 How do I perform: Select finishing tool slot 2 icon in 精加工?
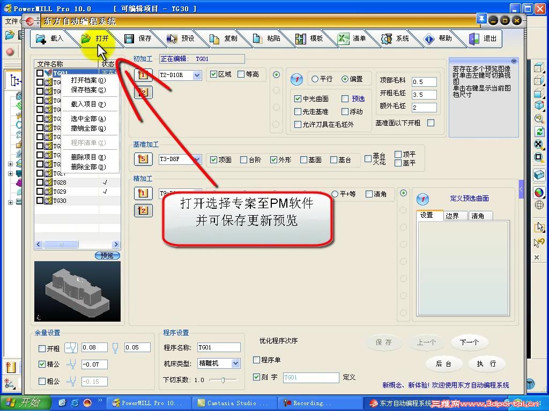pos(143,210)
